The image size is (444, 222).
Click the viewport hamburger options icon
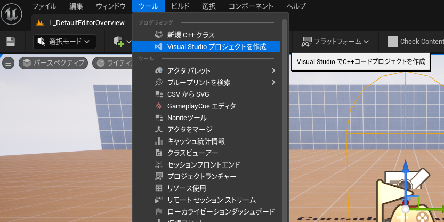[8, 63]
